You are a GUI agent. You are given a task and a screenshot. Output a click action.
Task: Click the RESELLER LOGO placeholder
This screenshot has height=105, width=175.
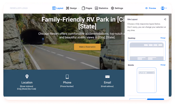(x=19, y=8)
